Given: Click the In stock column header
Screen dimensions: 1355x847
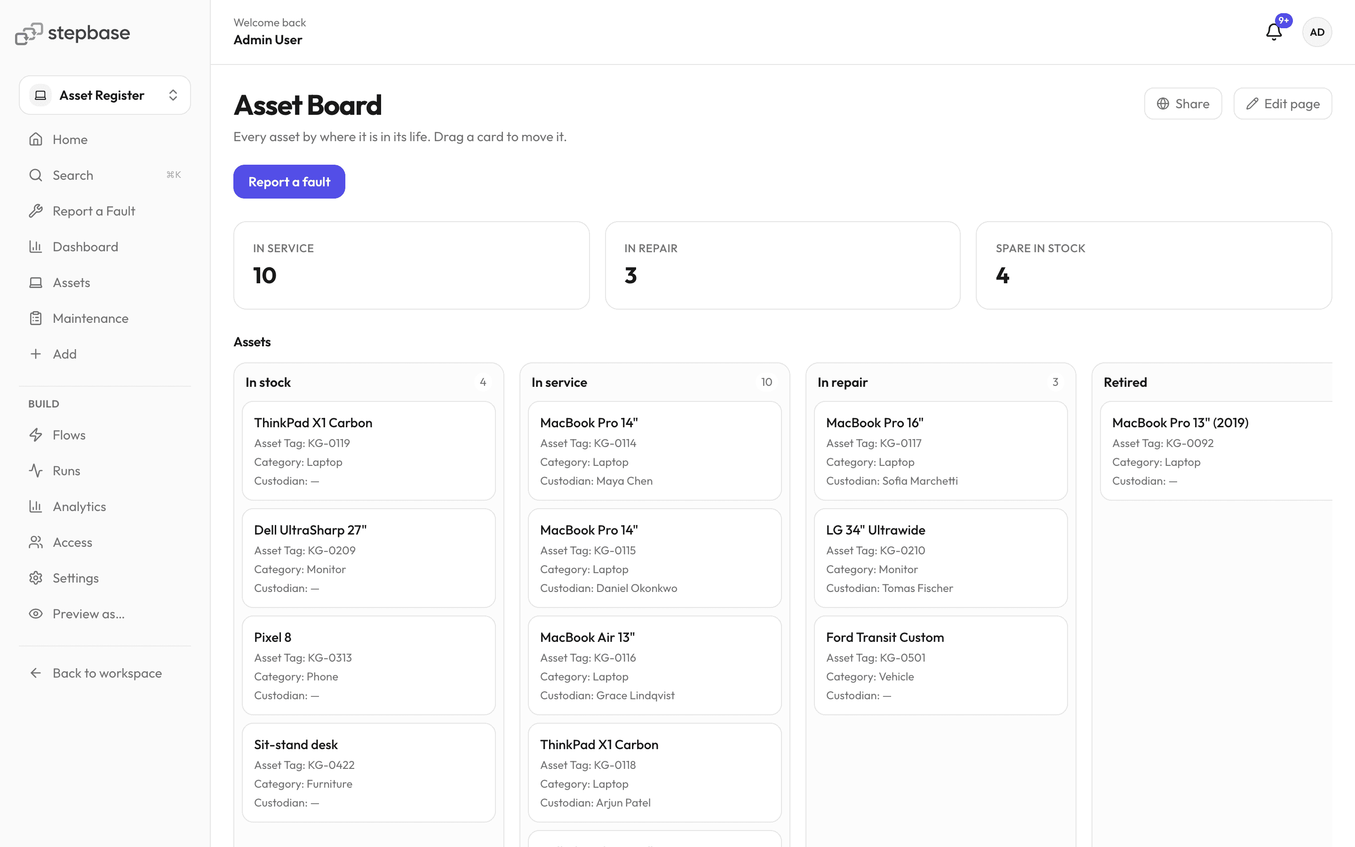Looking at the screenshot, I should (x=268, y=383).
